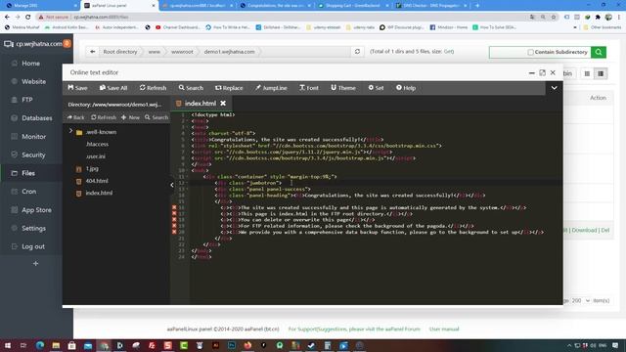Click Refresh in the file tree panel
Screen dimensions: 626x352
(104, 117)
